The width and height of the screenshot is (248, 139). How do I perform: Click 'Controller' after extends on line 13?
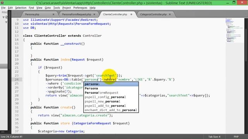[92, 36]
